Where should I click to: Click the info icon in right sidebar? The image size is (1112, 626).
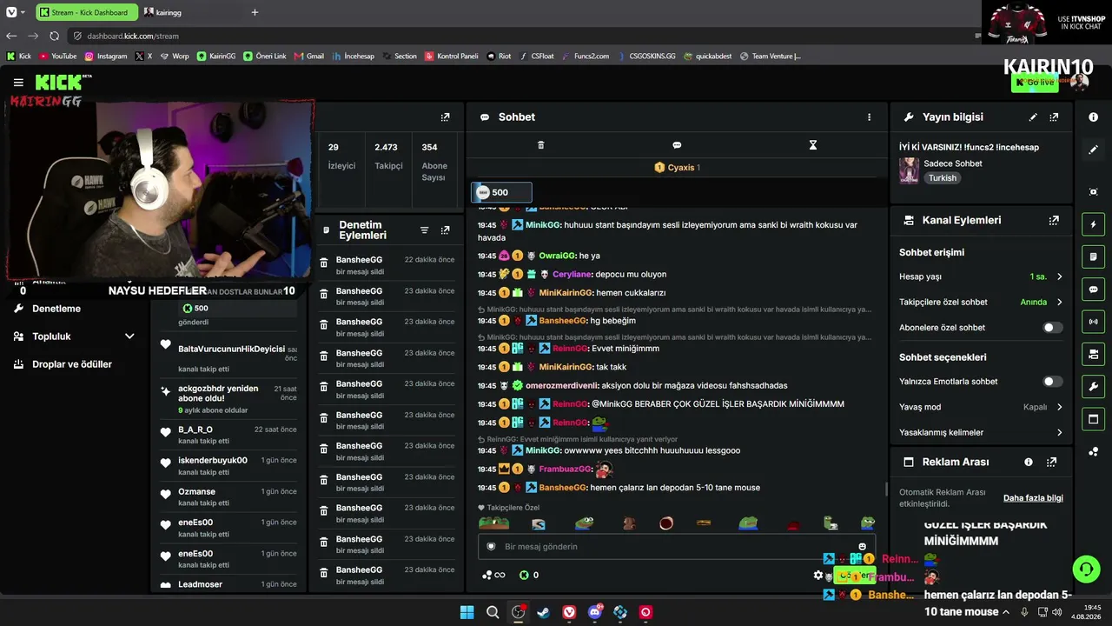[1094, 117]
